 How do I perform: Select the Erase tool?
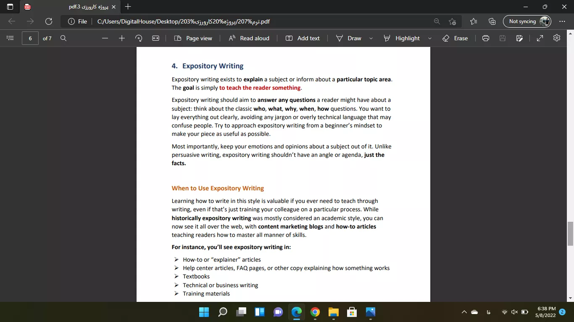click(x=455, y=38)
